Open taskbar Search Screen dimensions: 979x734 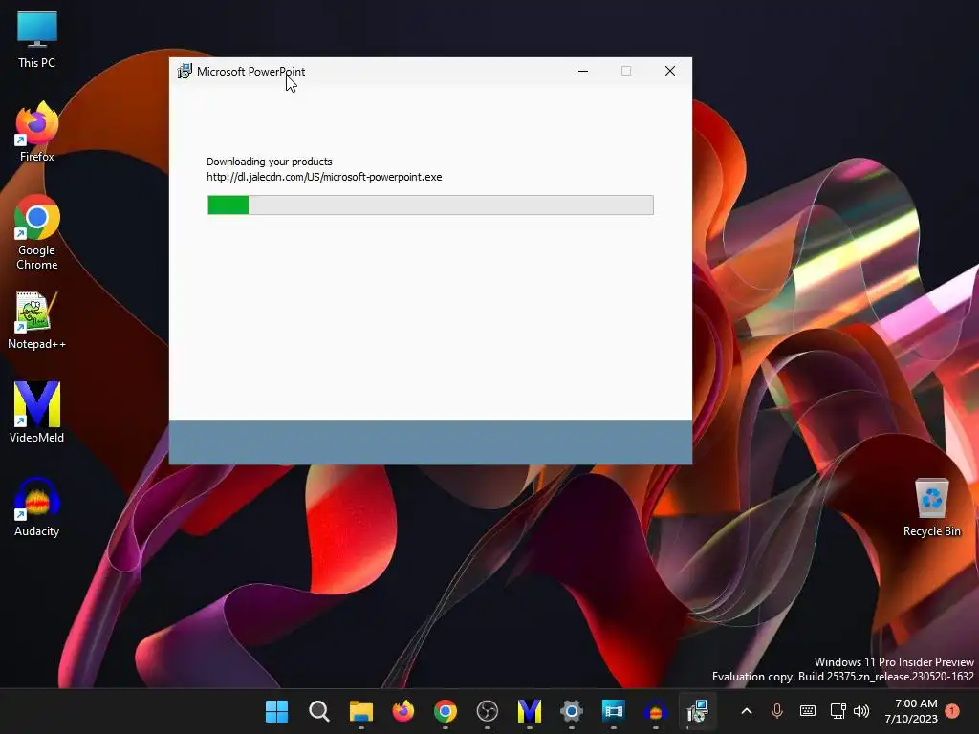tap(319, 711)
